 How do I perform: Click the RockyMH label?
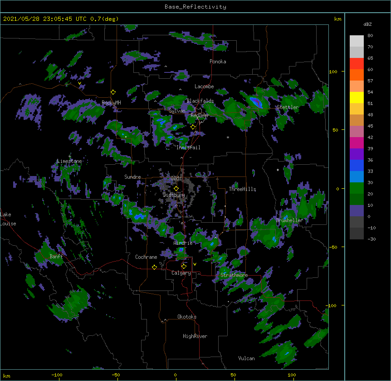(111, 102)
